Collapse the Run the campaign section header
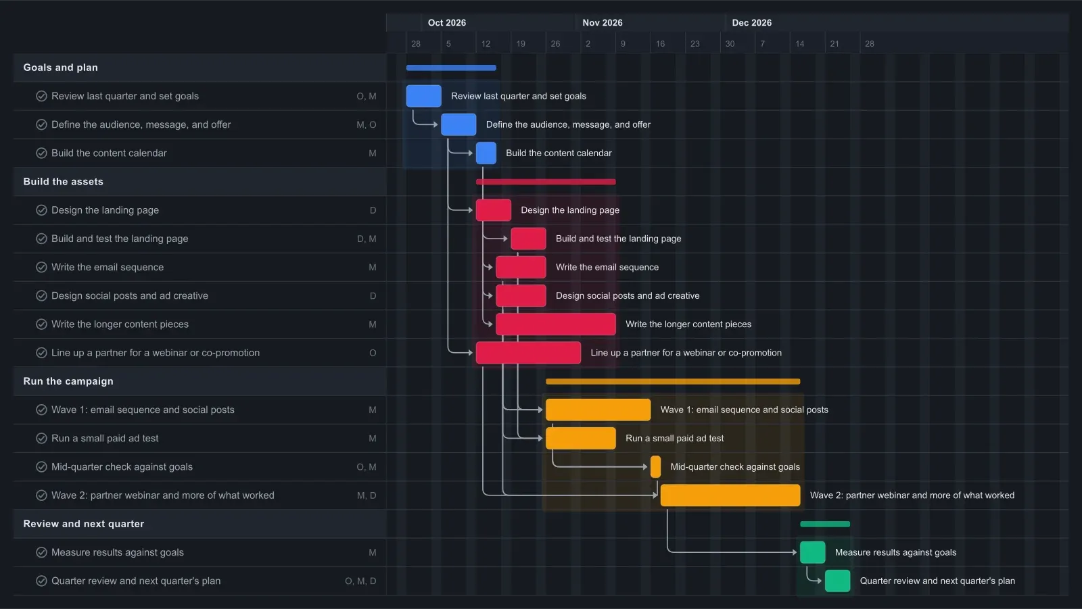 200,381
